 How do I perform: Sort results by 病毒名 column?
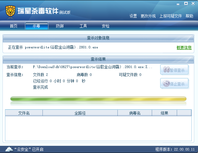135,113
